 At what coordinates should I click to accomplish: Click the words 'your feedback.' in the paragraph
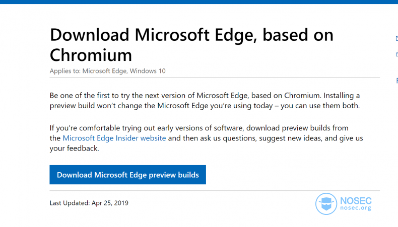click(75, 148)
